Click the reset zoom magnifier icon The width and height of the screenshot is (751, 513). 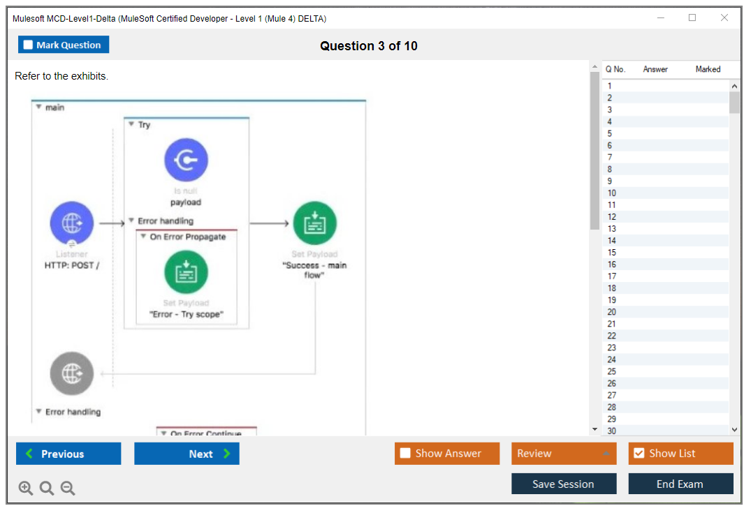[47, 489]
